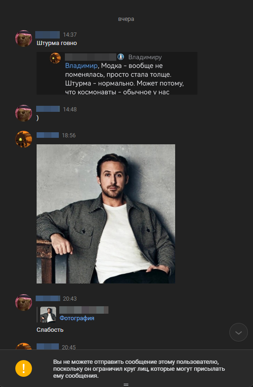Open the large photo of man in jacket
This screenshot has width=253, height=387.
pyautogui.click(x=106, y=214)
